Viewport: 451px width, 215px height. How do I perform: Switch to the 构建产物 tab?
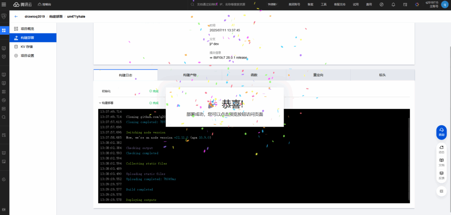pyautogui.click(x=190, y=75)
